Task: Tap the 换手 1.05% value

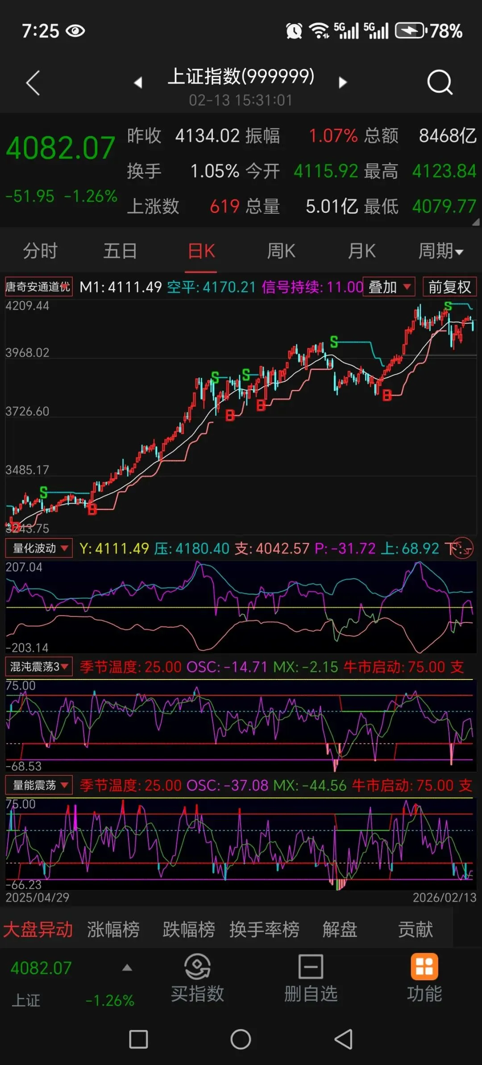Action: (215, 171)
